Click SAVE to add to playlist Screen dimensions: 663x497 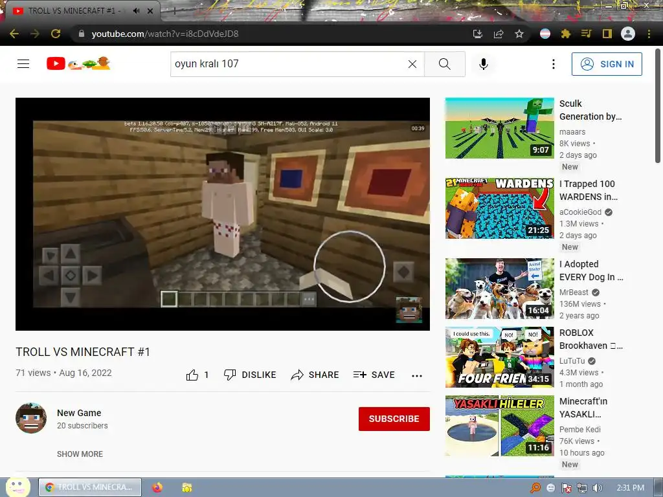374,375
